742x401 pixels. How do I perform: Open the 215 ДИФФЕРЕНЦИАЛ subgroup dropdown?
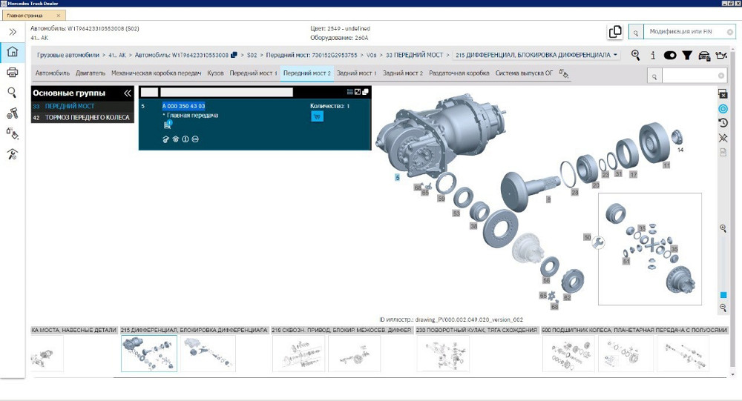coord(616,55)
